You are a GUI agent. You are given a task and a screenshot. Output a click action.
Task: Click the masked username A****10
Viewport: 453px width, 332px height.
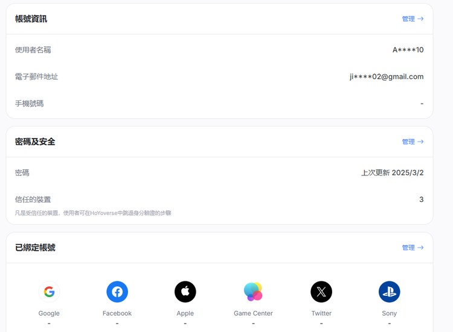tap(408, 50)
